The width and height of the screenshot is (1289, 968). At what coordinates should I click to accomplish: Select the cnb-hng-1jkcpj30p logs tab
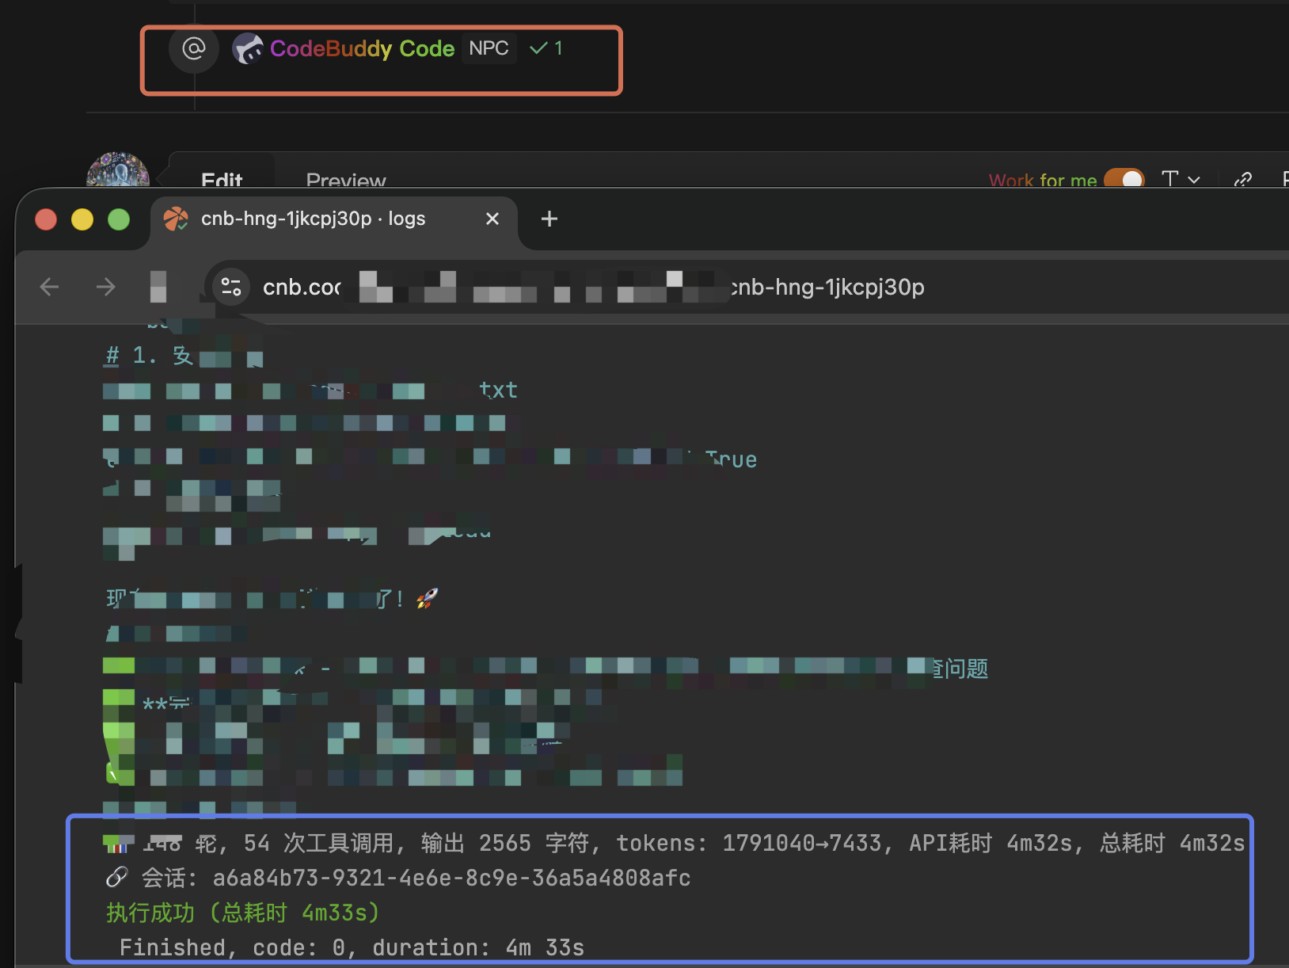(314, 219)
